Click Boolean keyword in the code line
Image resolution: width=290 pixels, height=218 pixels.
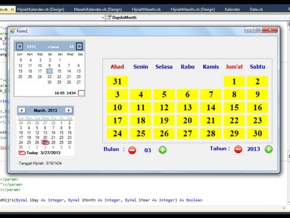[194, 200]
